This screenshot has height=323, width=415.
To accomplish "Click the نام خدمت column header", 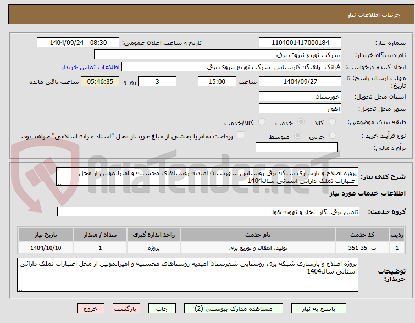I will [258, 235].
